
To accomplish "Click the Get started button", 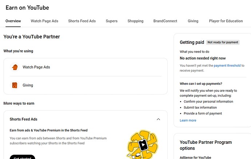I will 23,157.
